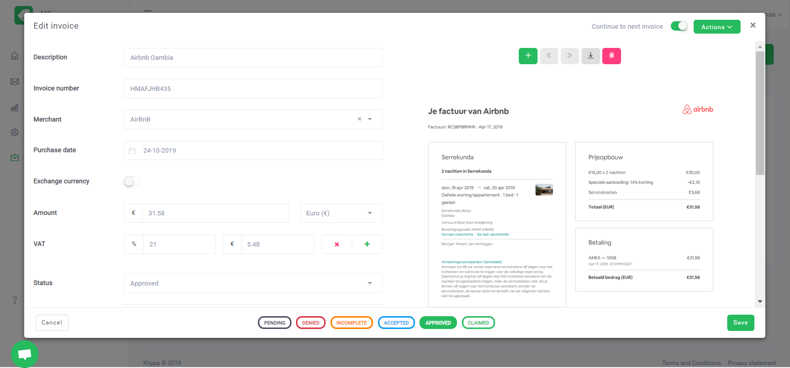Edit the Invoice number field

pos(253,88)
